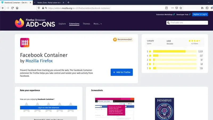Click the 1,539 five-star count
Screen dimensions: 213x120
[x=200, y=51]
